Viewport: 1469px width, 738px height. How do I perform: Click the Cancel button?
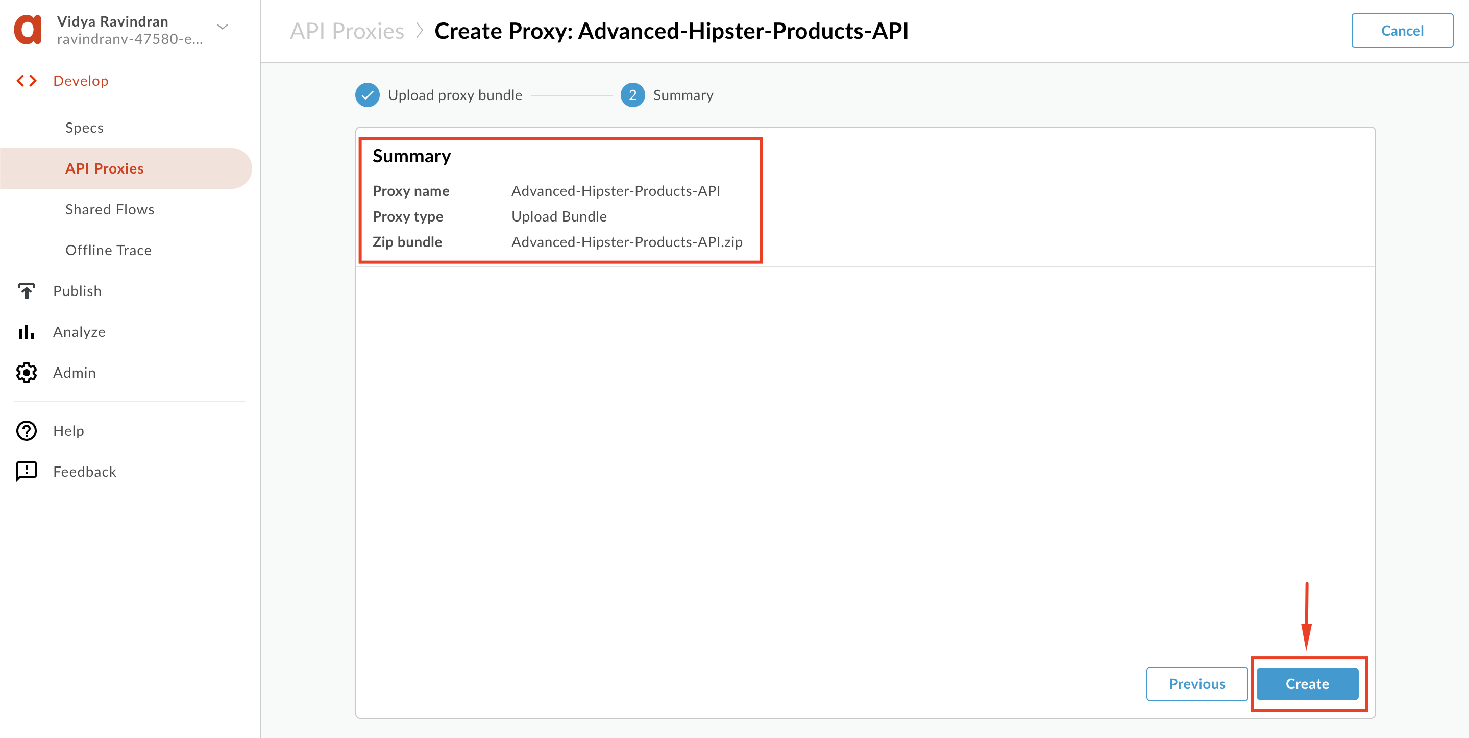(1402, 31)
